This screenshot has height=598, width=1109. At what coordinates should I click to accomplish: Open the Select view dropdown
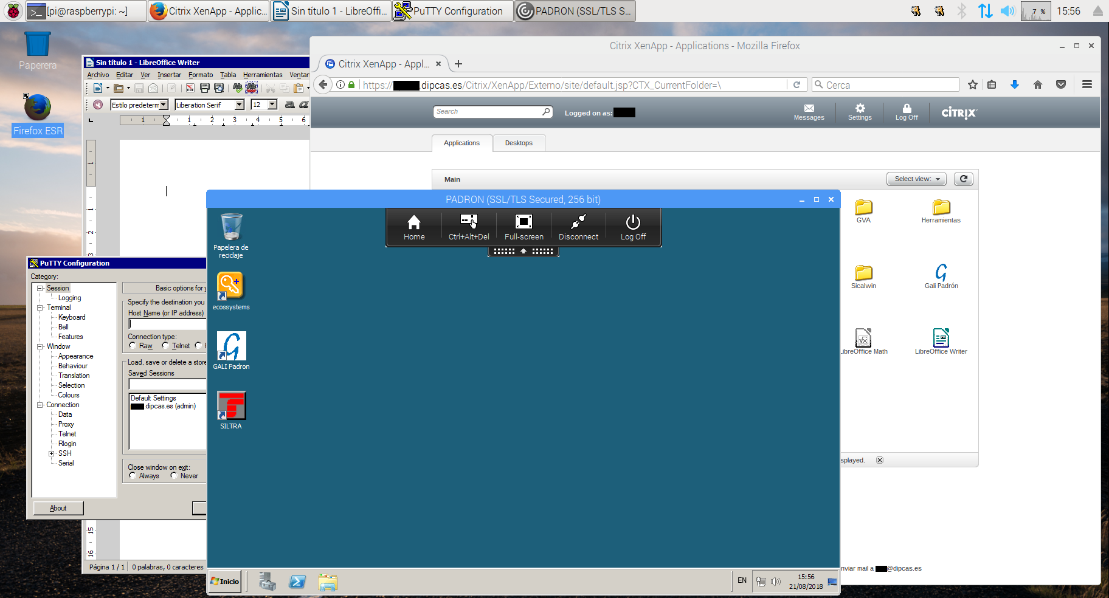point(917,179)
